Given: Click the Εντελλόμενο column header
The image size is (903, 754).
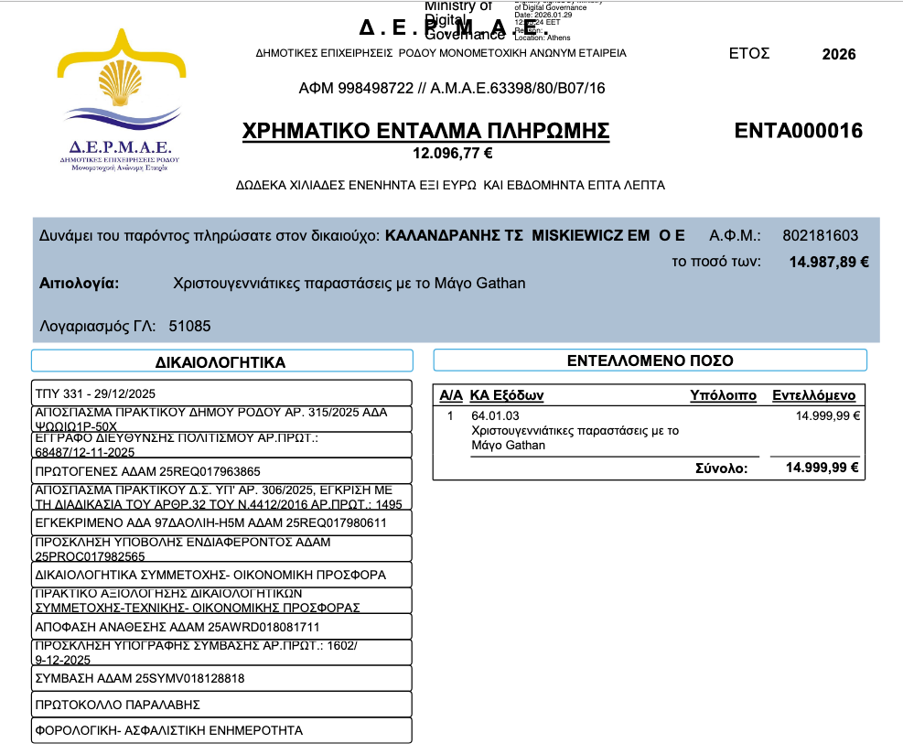Looking at the screenshot, I should (813, 395).
